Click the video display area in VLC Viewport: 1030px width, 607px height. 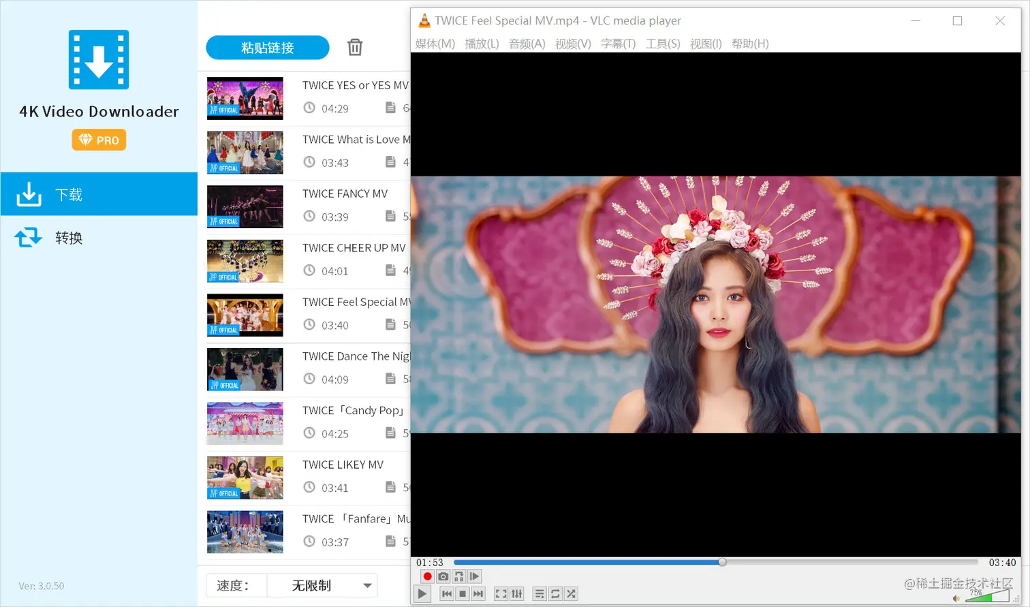(x=715, y=305)
